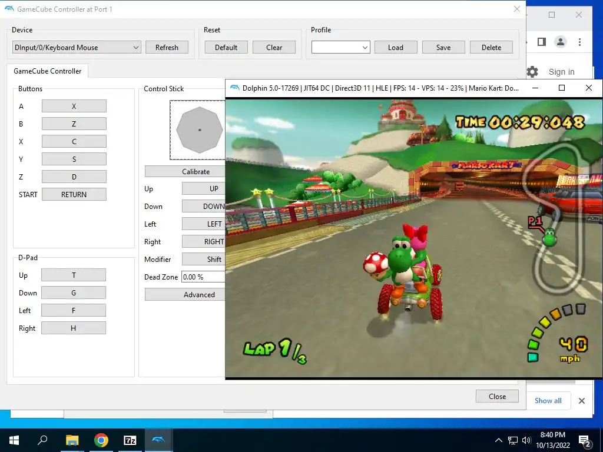Close the controller dialog via Close button
Screen dimensions: 603x452
point(497,396)
